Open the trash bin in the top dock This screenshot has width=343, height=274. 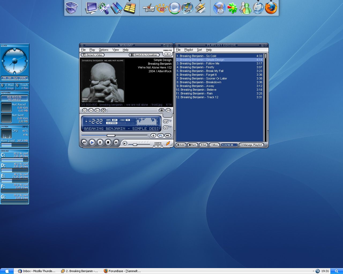coord(72,7)
